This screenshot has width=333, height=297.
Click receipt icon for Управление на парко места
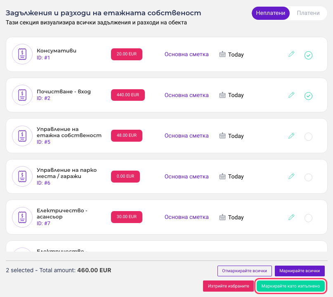[x=22, y=176]
